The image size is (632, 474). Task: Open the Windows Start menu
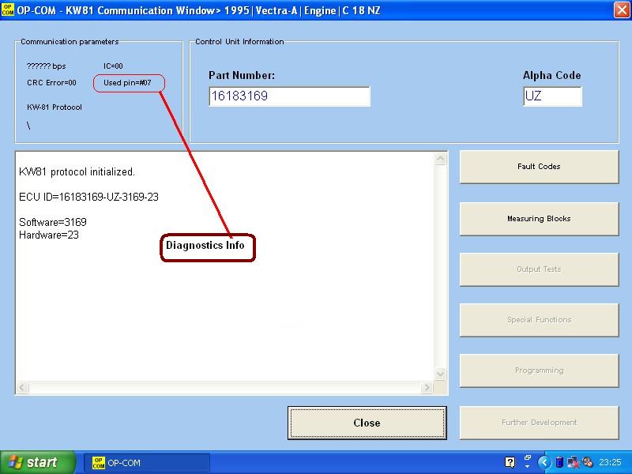point(37,462)
